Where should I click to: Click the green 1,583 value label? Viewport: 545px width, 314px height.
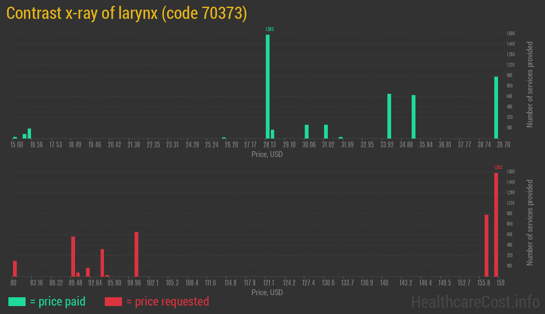[x=270, y=29]
